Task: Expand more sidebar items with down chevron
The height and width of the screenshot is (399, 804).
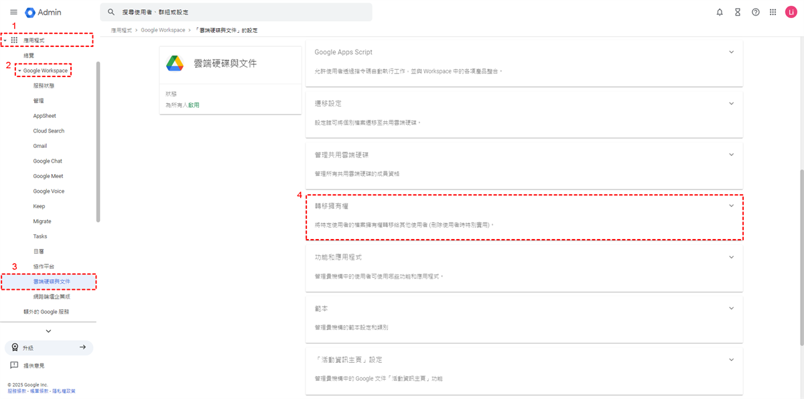Action: (x=48, y=331)
